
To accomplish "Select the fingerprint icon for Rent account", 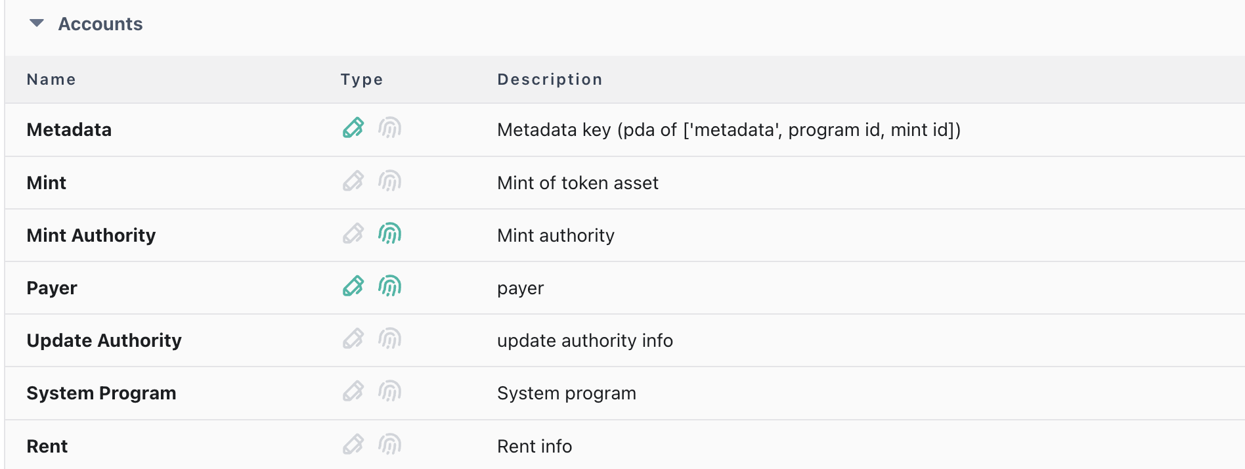I will (389, 444).
